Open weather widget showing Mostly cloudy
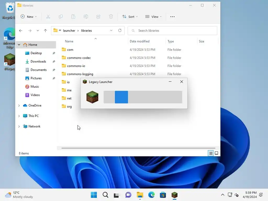Image resolution: width=268 pixels, height=201 pixels. coord(19,195)
